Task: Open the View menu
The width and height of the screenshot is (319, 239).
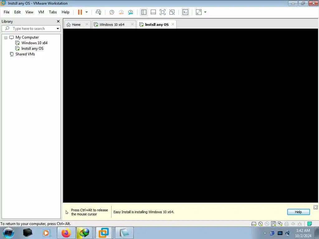Action: coord(29,12)
